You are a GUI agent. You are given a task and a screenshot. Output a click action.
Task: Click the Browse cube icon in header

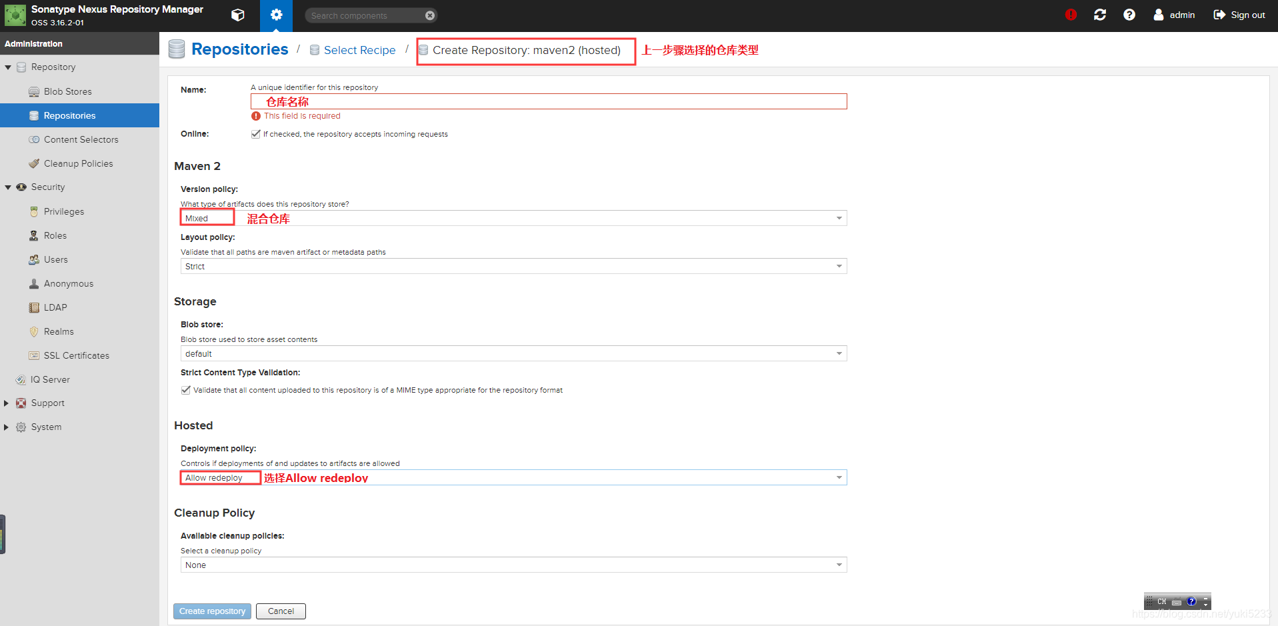[x=238, y=15]
